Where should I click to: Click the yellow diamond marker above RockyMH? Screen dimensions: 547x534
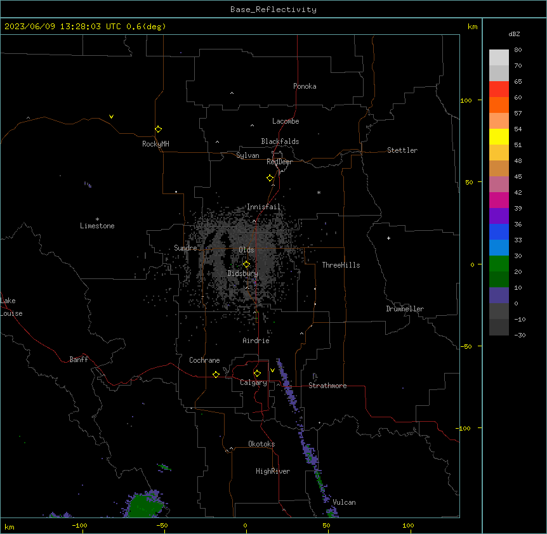tap(158, 129)
